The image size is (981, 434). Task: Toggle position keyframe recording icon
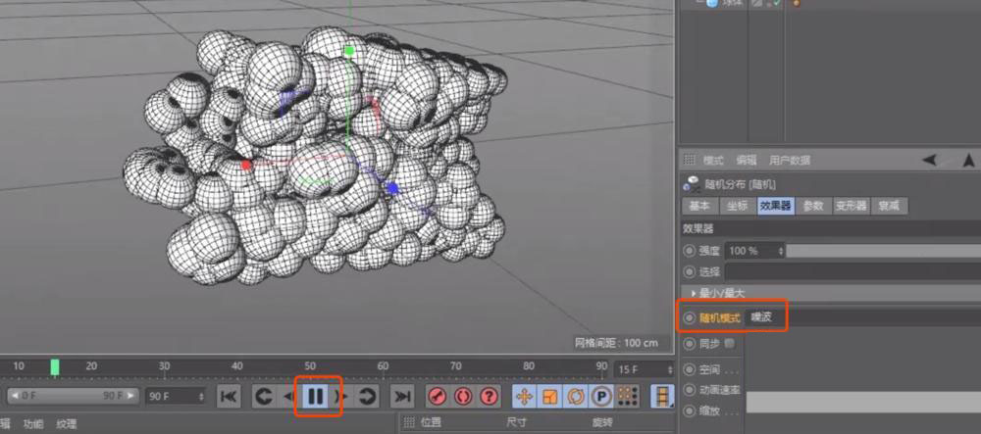click(x=524, y=396)
